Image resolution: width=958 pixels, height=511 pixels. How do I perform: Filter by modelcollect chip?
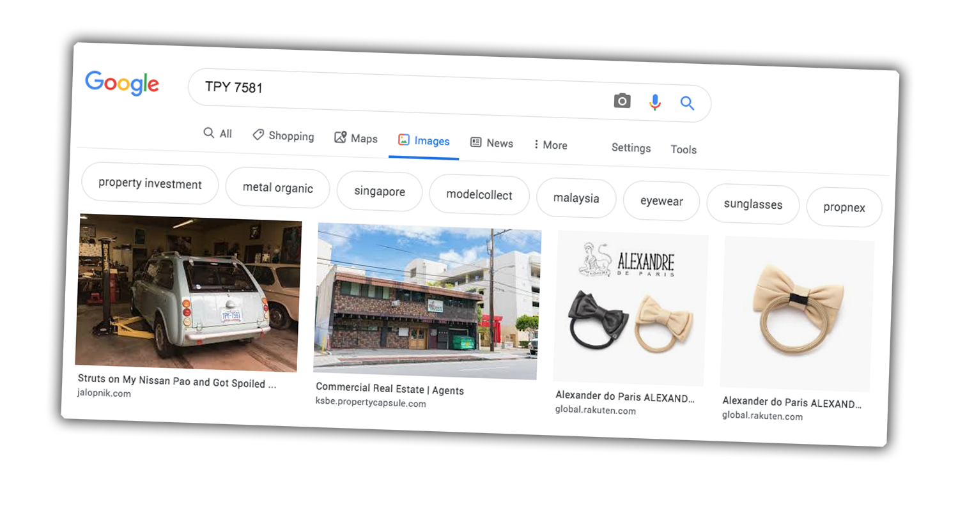(x=479, y=195)
